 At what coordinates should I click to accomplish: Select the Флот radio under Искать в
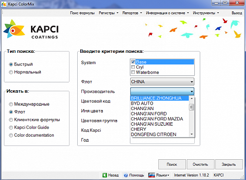[11, 112]
